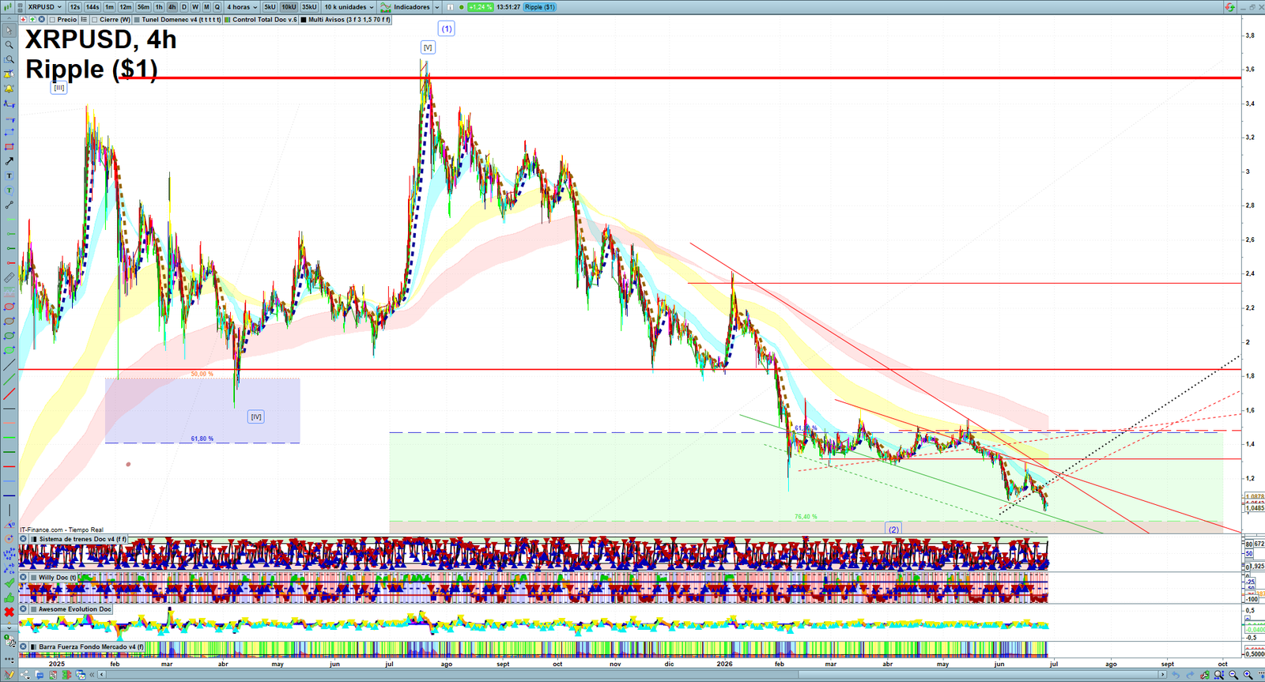1265x682 pixels.
Task: Click the green plus add icon near Precio
Action: (x=32, y=19)
